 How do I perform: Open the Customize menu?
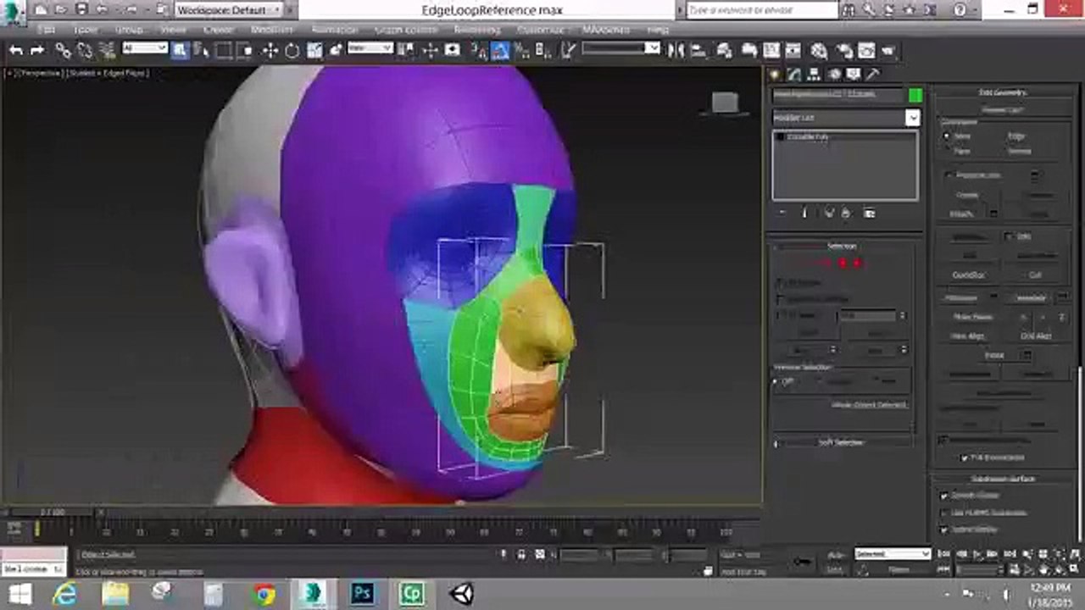coord(540,30)
